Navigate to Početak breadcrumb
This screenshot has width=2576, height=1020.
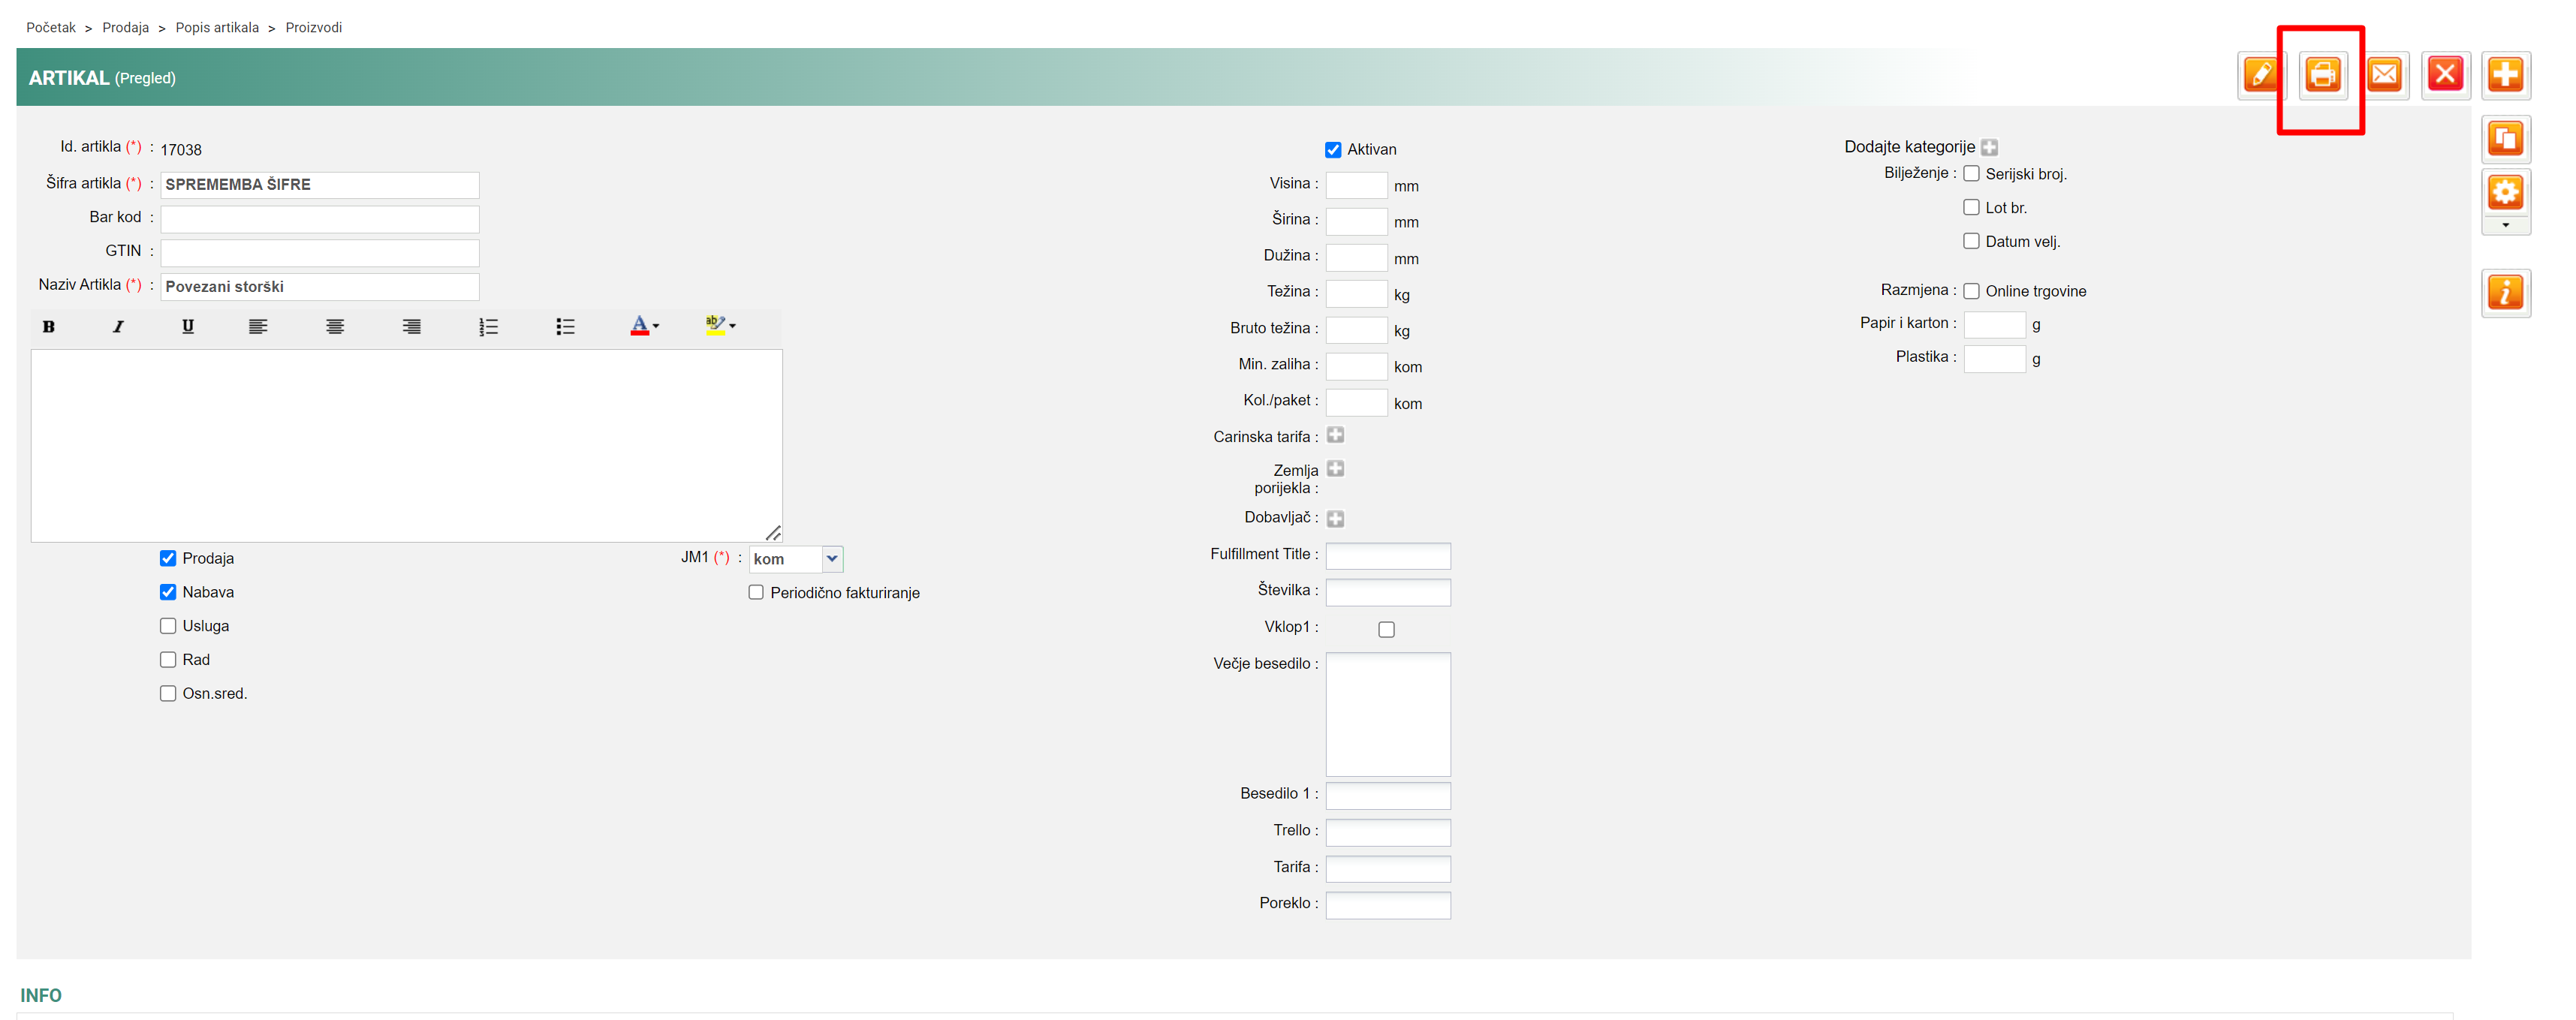click(x=50, y=28)
